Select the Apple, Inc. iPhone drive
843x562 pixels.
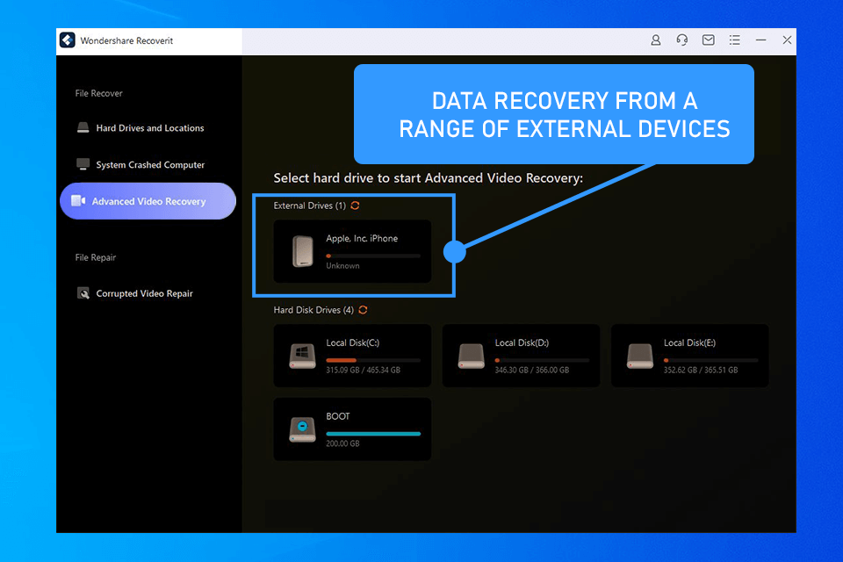tap(352, 251)
